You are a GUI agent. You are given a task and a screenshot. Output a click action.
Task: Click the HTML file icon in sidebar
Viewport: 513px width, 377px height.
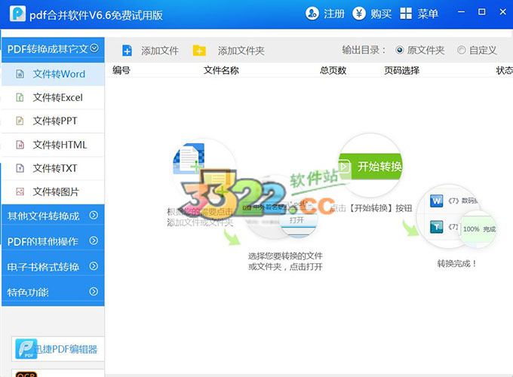click(x=20, y=145)
